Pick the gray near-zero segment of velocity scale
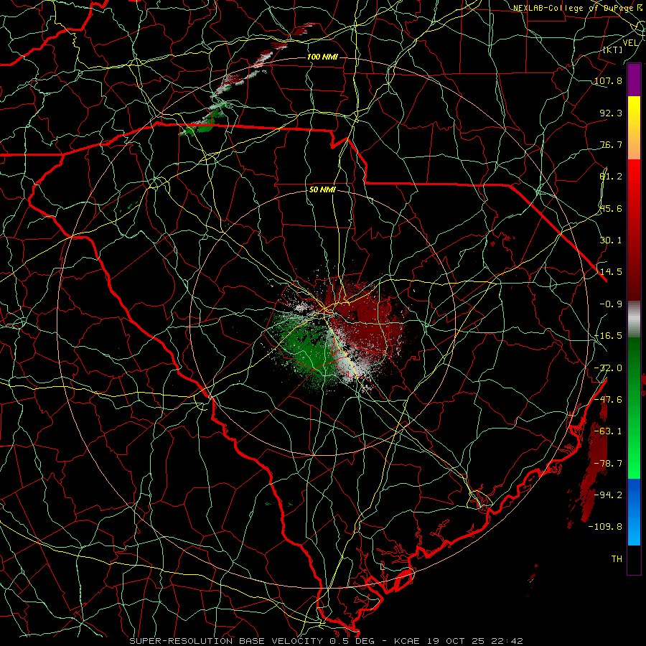The width and height of the screenshot is (646, 646). click(x=634, y=319)
